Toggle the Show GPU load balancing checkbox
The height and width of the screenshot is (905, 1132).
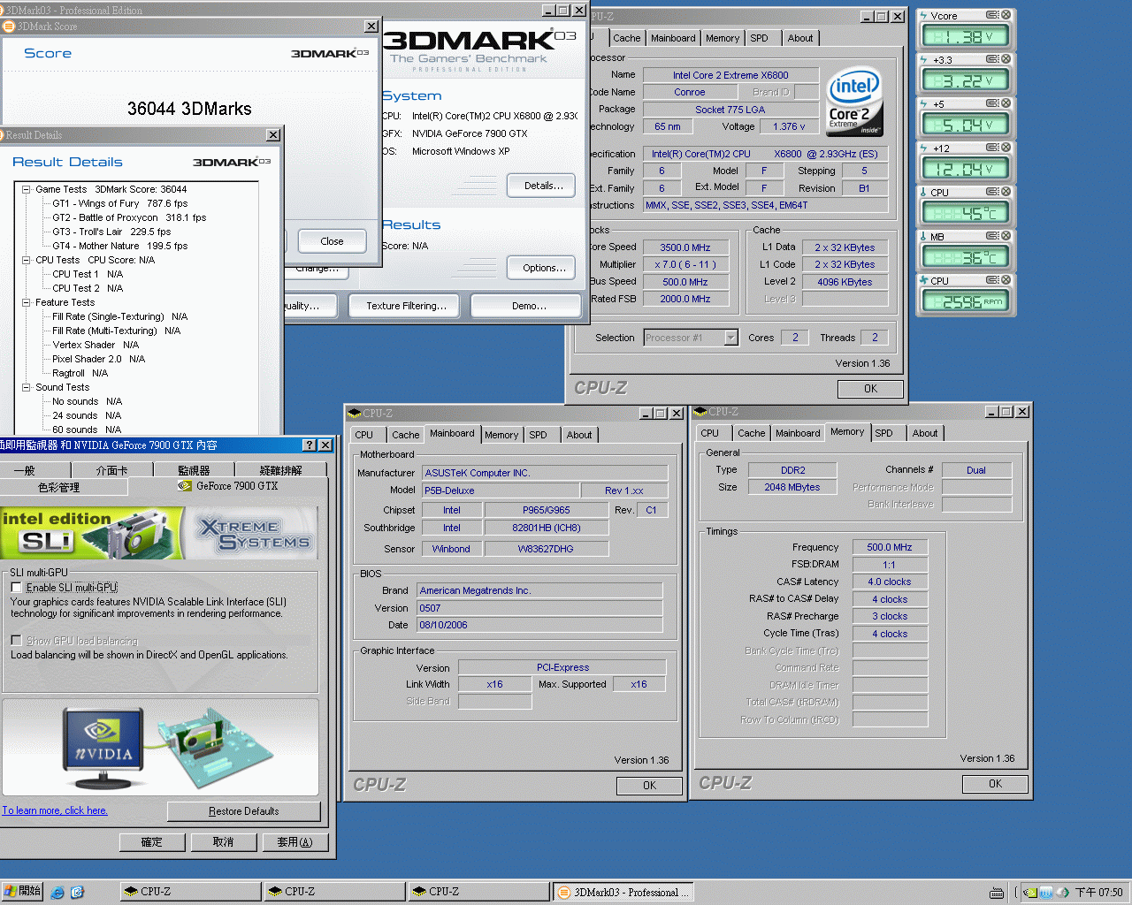(x=16, y=641)
